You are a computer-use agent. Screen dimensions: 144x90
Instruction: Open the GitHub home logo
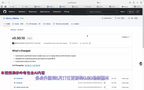pyautogui.click(x=5, y=12)
